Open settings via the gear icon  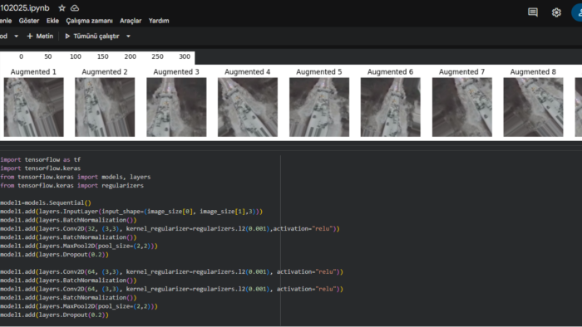click(x=556, y=12)
